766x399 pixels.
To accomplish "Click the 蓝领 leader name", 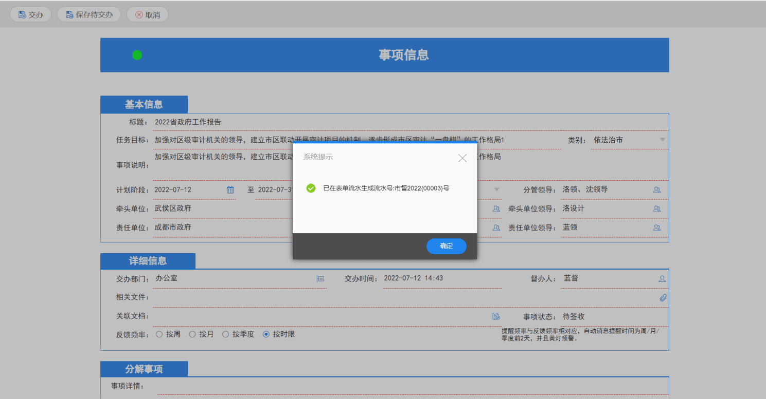I will (x=570, y=227).
